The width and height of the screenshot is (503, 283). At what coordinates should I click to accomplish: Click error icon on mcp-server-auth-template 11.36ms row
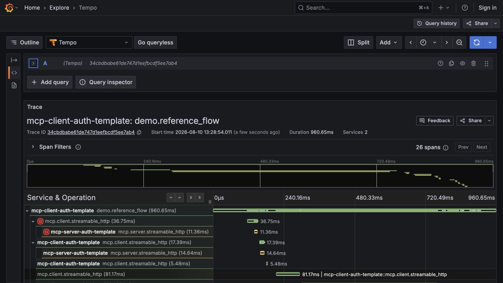(x=46, y=232)
